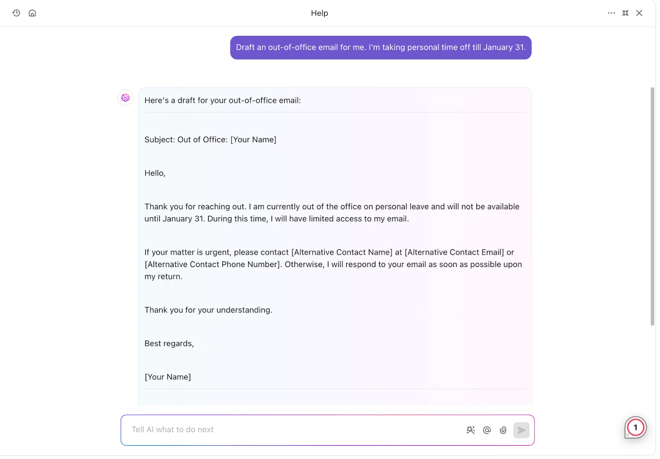Screen dimensions: 660x459
Task: Click the AI brain avatar icon
Action: [125, 98]
